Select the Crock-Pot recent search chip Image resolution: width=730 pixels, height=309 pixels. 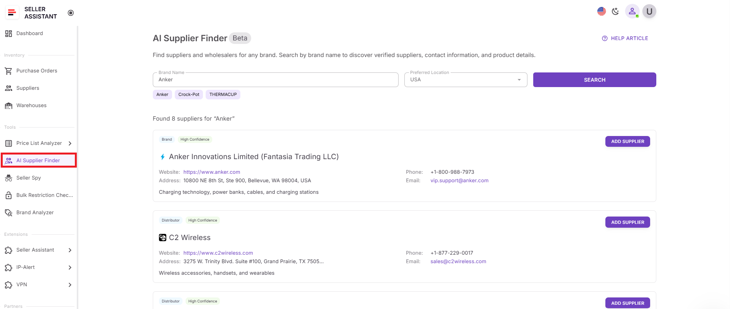coord(189,94)
